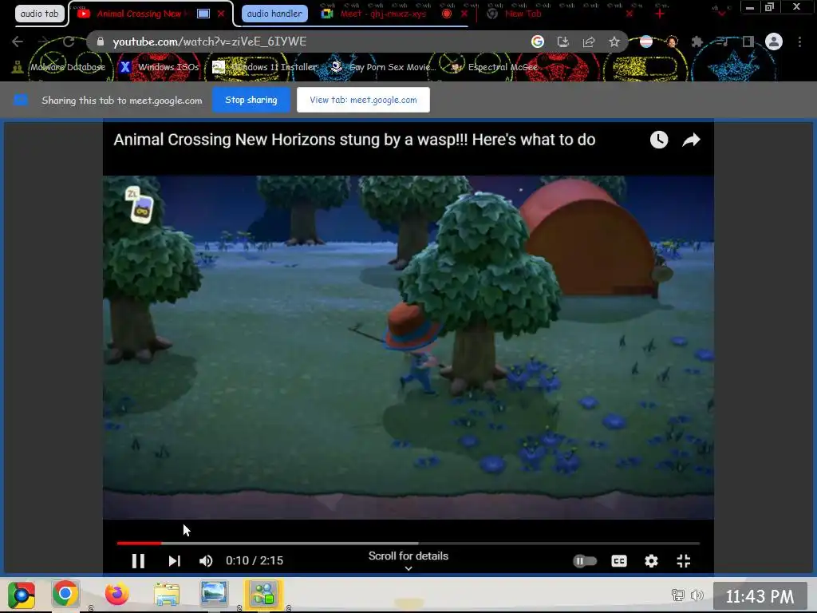Image resolution: width=817 pixels, height=613 pixels.
Task: Open the Malware Database bookmark
Action: 59,67
